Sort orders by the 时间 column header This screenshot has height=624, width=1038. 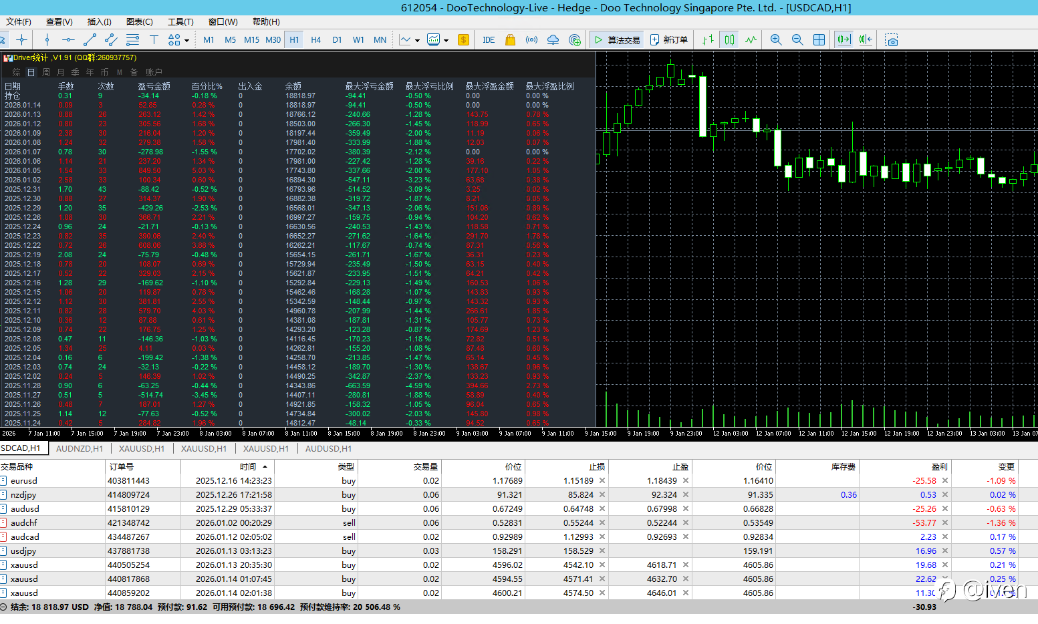[x=248, y=467]
